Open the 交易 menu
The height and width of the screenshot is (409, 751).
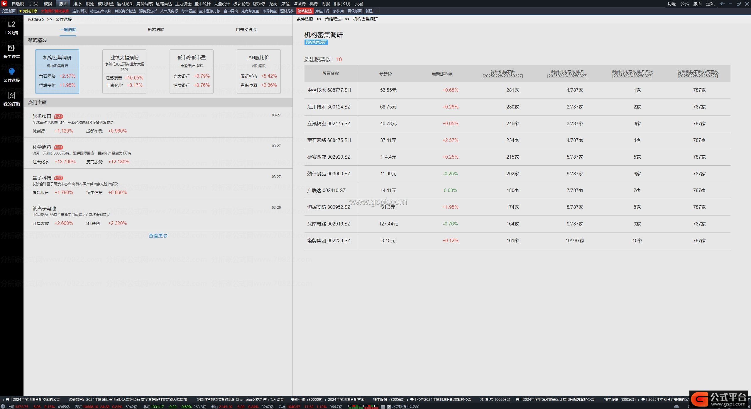pos(359,4)
